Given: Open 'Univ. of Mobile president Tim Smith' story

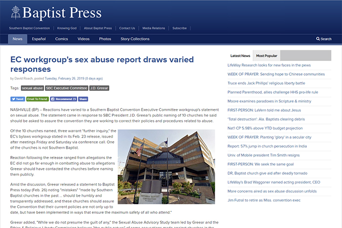Looking at the screenshot, I should [x=263, y=155].
